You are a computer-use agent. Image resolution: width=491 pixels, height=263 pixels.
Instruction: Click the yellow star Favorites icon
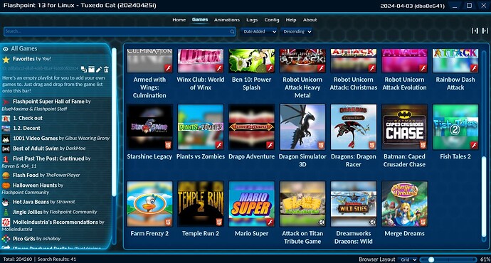6,60
